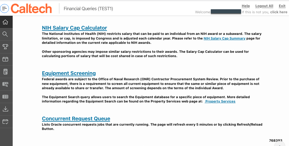Open NIH Salary Cap Calculator heading link
Image resolution: width=289 pixels, height=146 pixels.
[74, 28]
